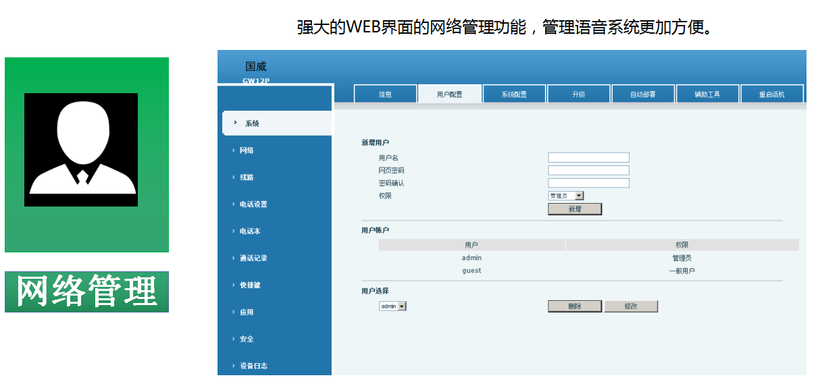Open the 升级 tab
The height and width of the screenshot is (382, 818).
(578, 94)
